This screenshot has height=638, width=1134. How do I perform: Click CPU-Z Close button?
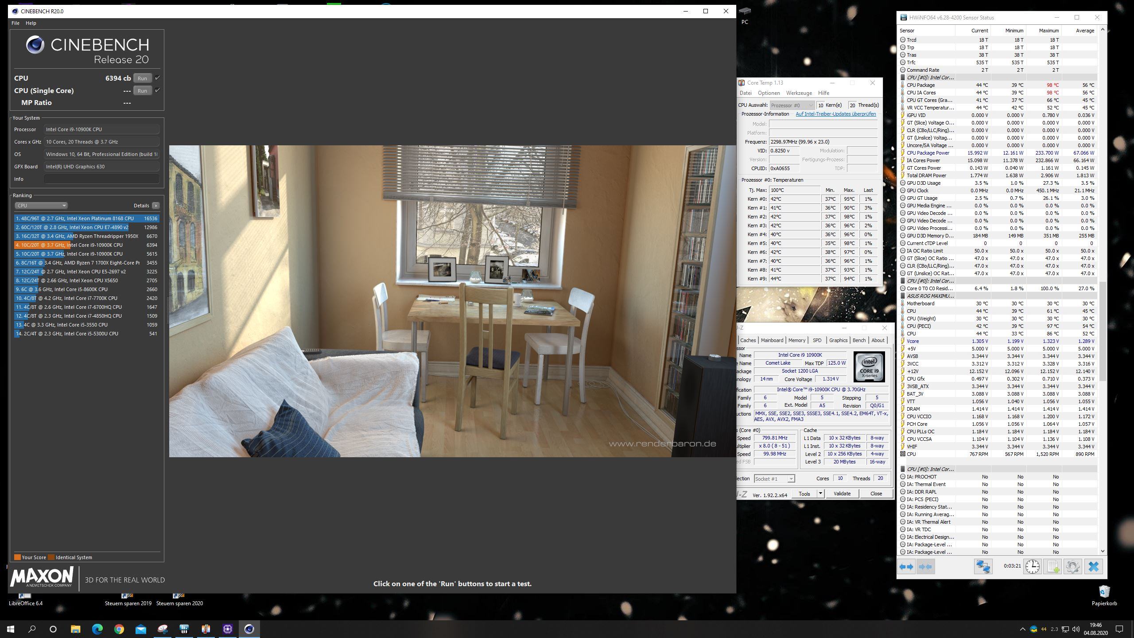pos(876,494)
